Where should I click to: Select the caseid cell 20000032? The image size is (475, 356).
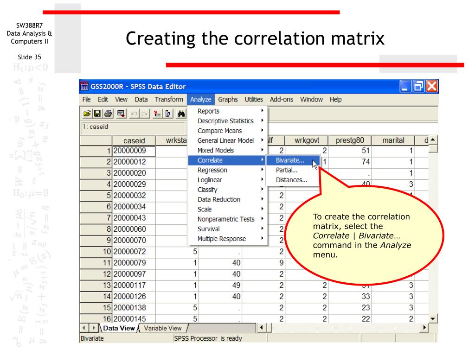(x=134, y=196)
